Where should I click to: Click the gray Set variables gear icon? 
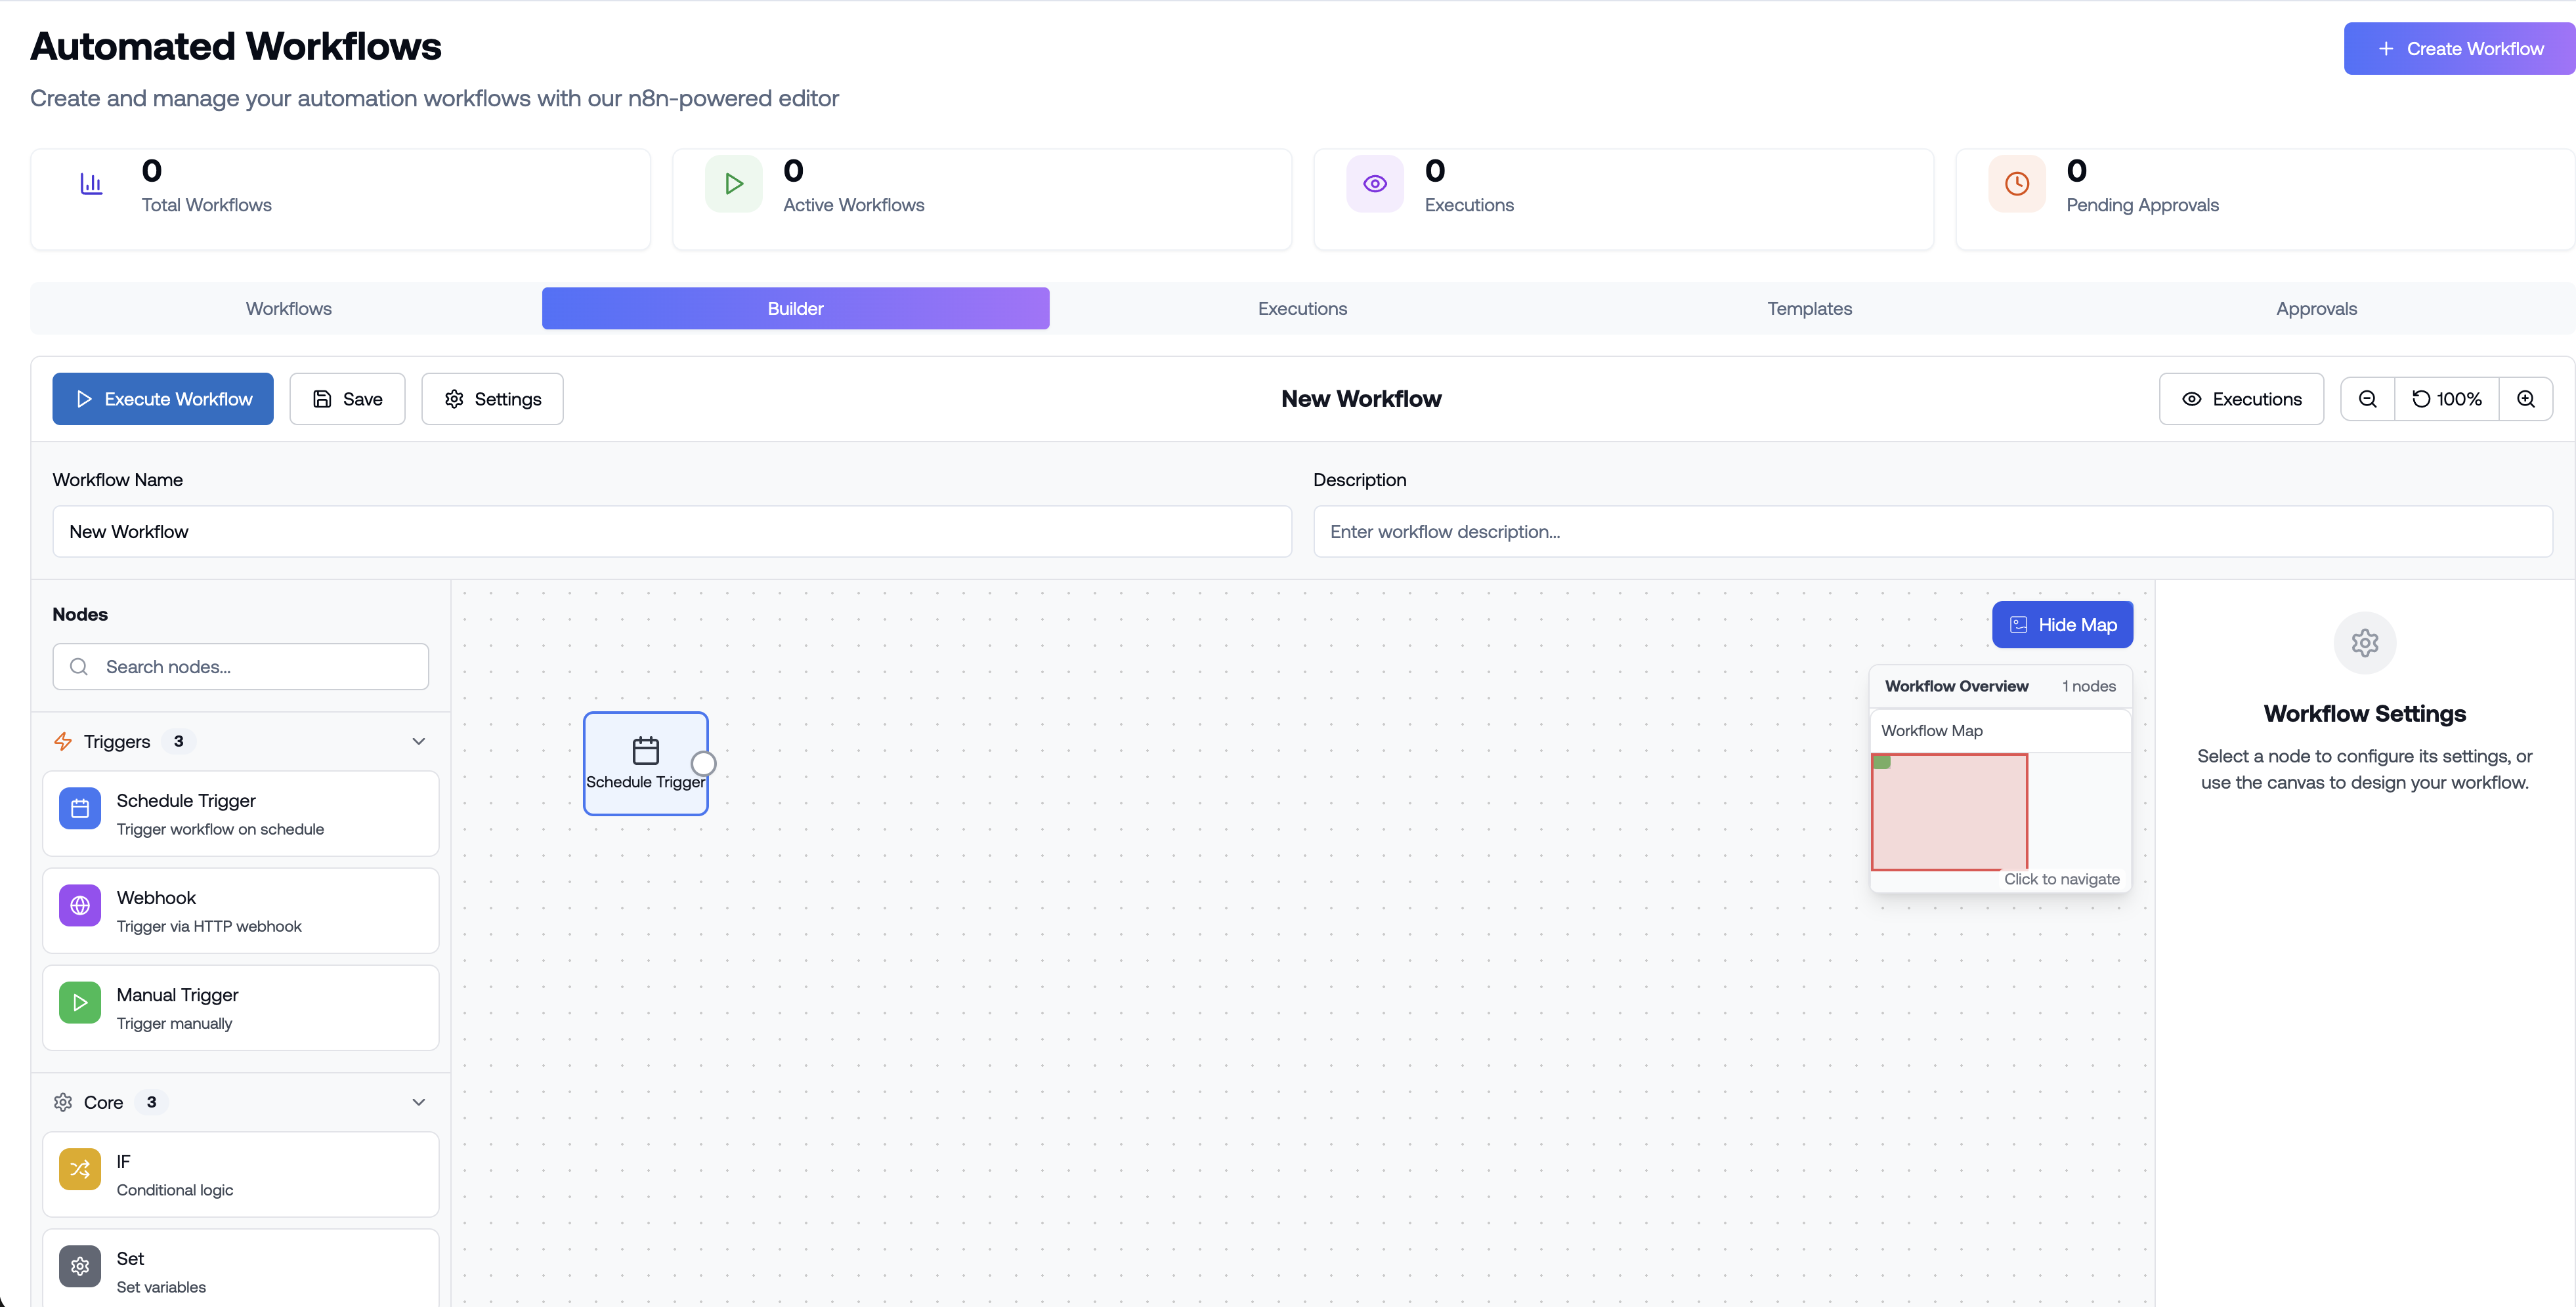point(80,1266)
